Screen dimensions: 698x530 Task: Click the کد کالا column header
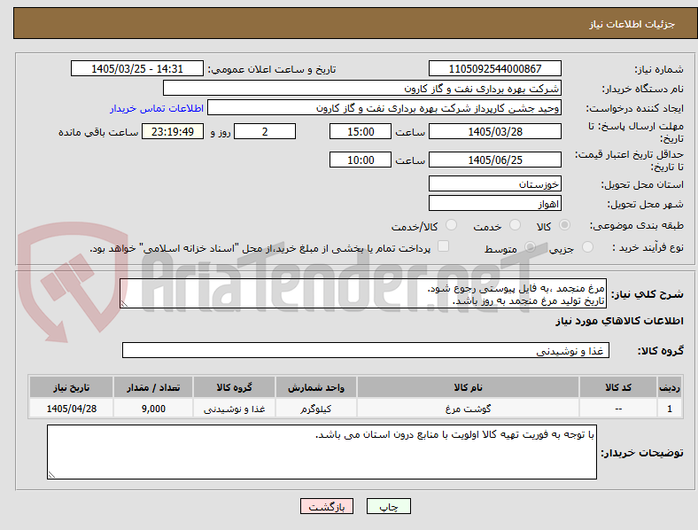(618, 387)
